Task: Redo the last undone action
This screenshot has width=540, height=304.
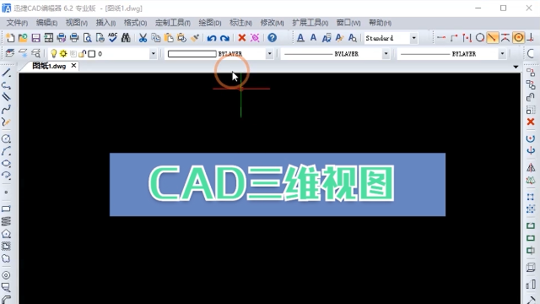Action: tap(224, 38)
